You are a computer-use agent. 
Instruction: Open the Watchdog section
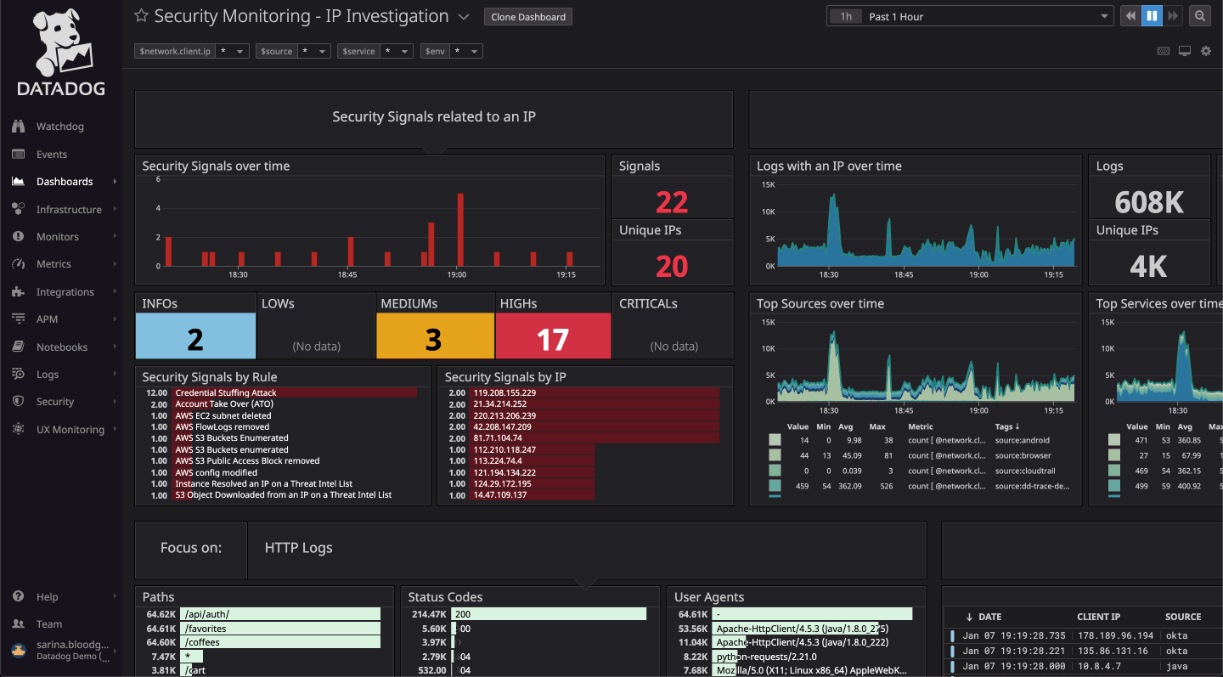[59, 126]
